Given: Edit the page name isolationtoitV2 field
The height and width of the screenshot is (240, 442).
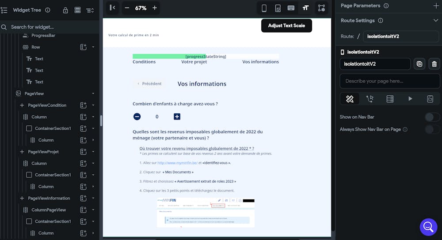Looking at the screenshot, I should (x=375, y=64).
